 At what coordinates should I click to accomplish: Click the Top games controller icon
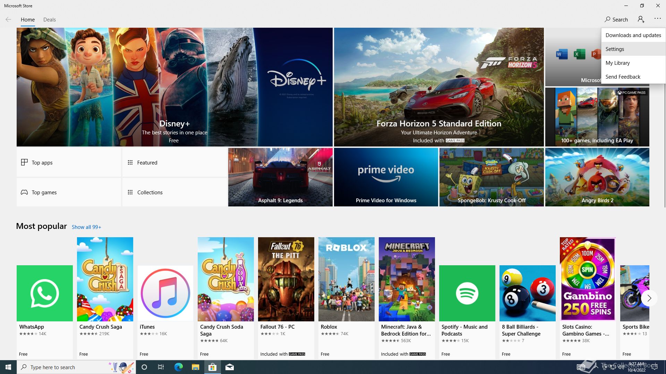24,192
